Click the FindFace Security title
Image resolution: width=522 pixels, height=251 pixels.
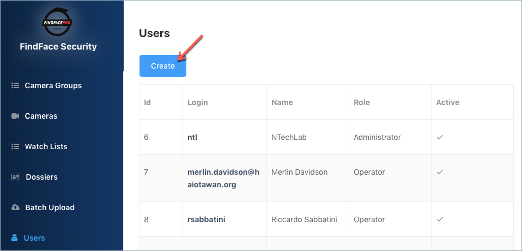click(58, 46)
